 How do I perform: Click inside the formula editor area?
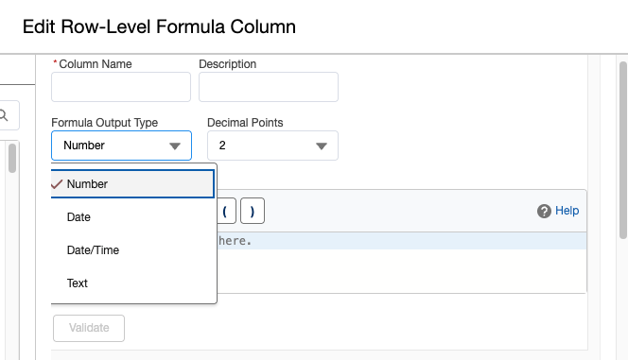click(400, 263)
